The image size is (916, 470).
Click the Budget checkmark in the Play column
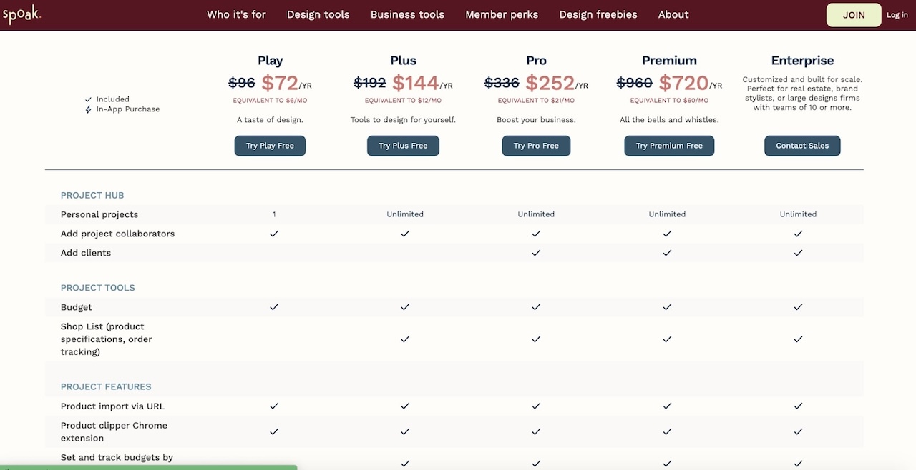pos(273,307)
